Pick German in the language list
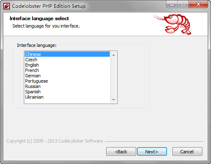 coord(67,76)
